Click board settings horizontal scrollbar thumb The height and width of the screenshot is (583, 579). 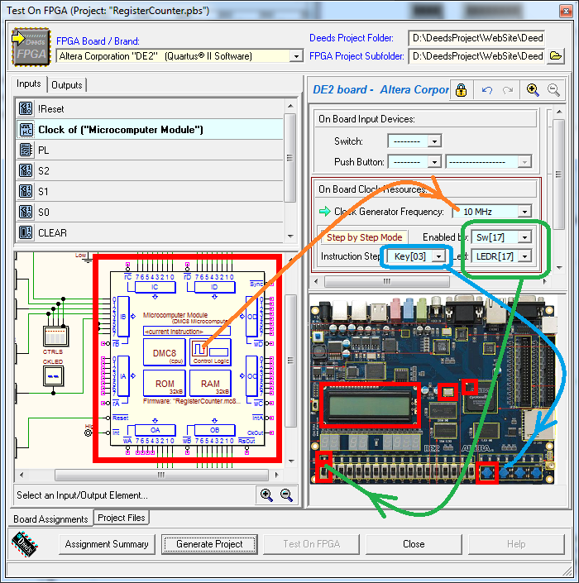pos(387,281)
